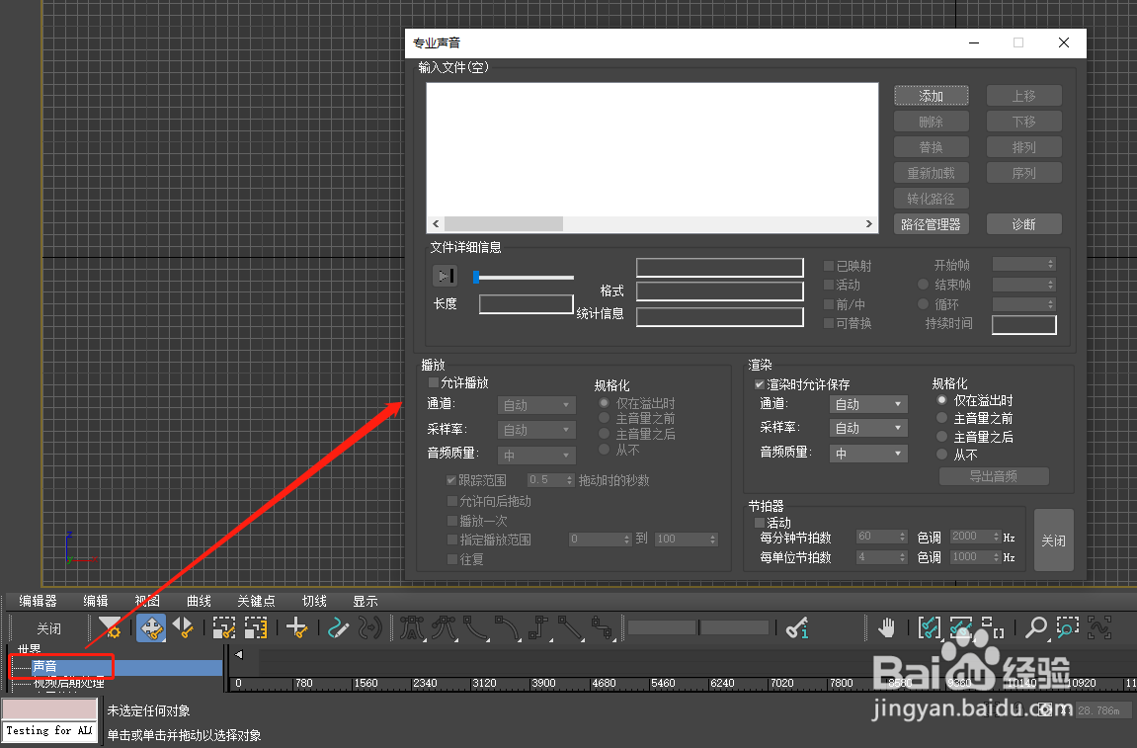Image resolution: width=1137 pixels, height=748 pixels.
Task: Open the 编辑 menu
Action: click(96, 601)
